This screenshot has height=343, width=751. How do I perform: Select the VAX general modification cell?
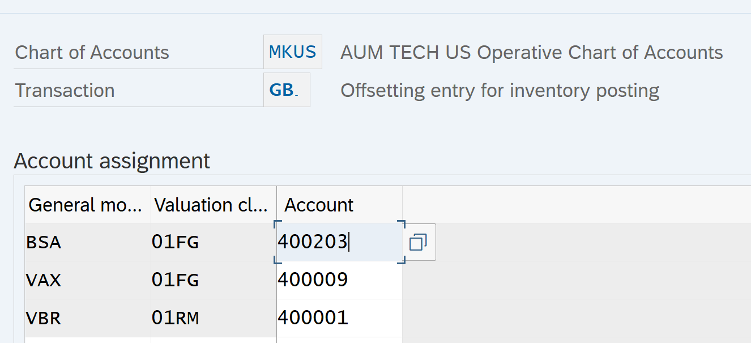click(87, 280)
